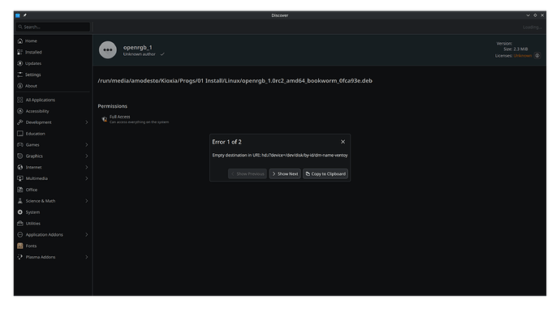
Task: Click the orange Unknown license link
Action: point(523,56)
